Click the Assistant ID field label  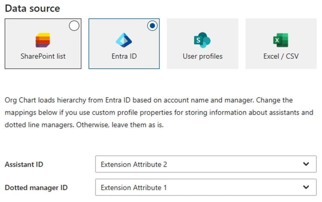24,165
